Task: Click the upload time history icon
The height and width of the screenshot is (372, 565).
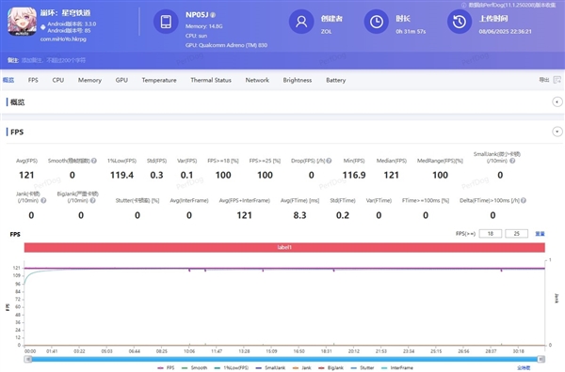Action: 460,22
